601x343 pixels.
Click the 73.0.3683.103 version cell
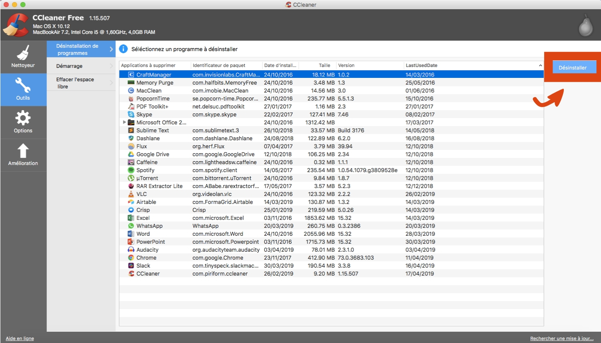point(356,258)
